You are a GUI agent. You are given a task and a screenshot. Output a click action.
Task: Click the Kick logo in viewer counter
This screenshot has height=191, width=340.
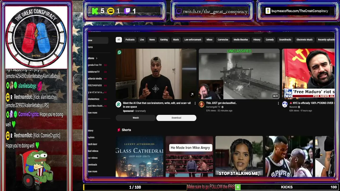[95, 11]
